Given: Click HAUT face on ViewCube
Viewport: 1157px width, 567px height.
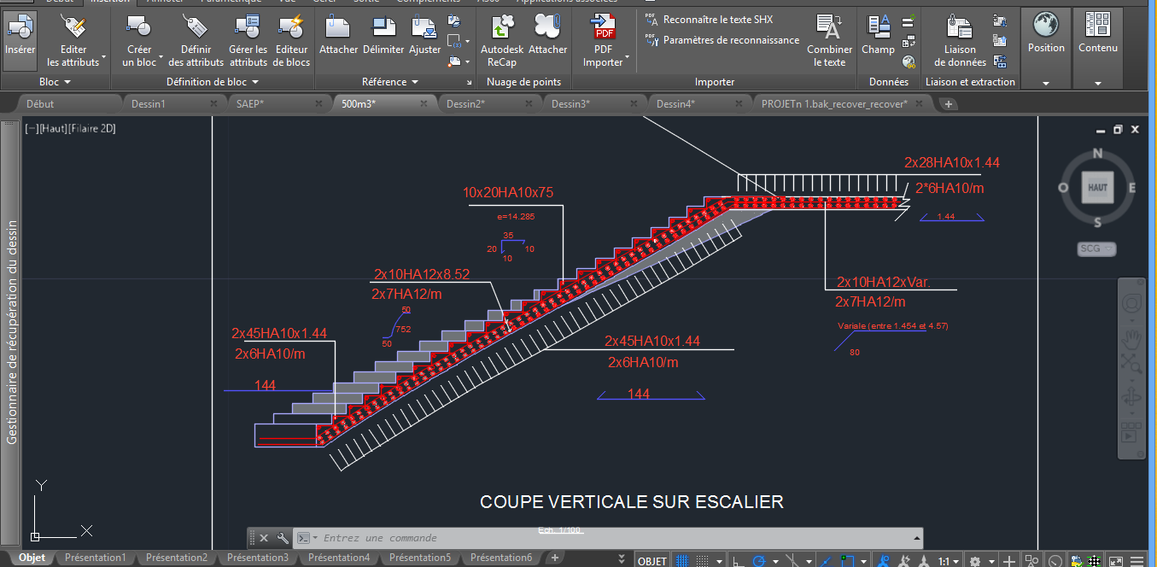Looking at the screenshot, I should (1097, 187).
